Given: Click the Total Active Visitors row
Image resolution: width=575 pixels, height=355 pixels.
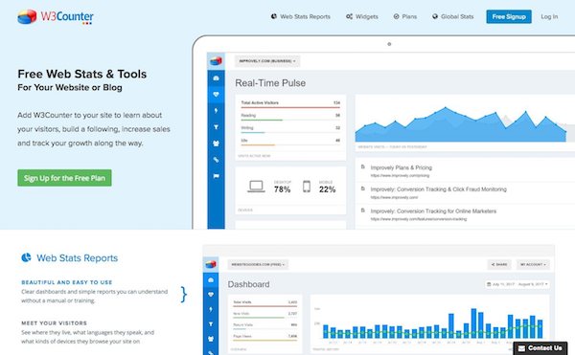Looking at the screenshot, I should (290, 104).
